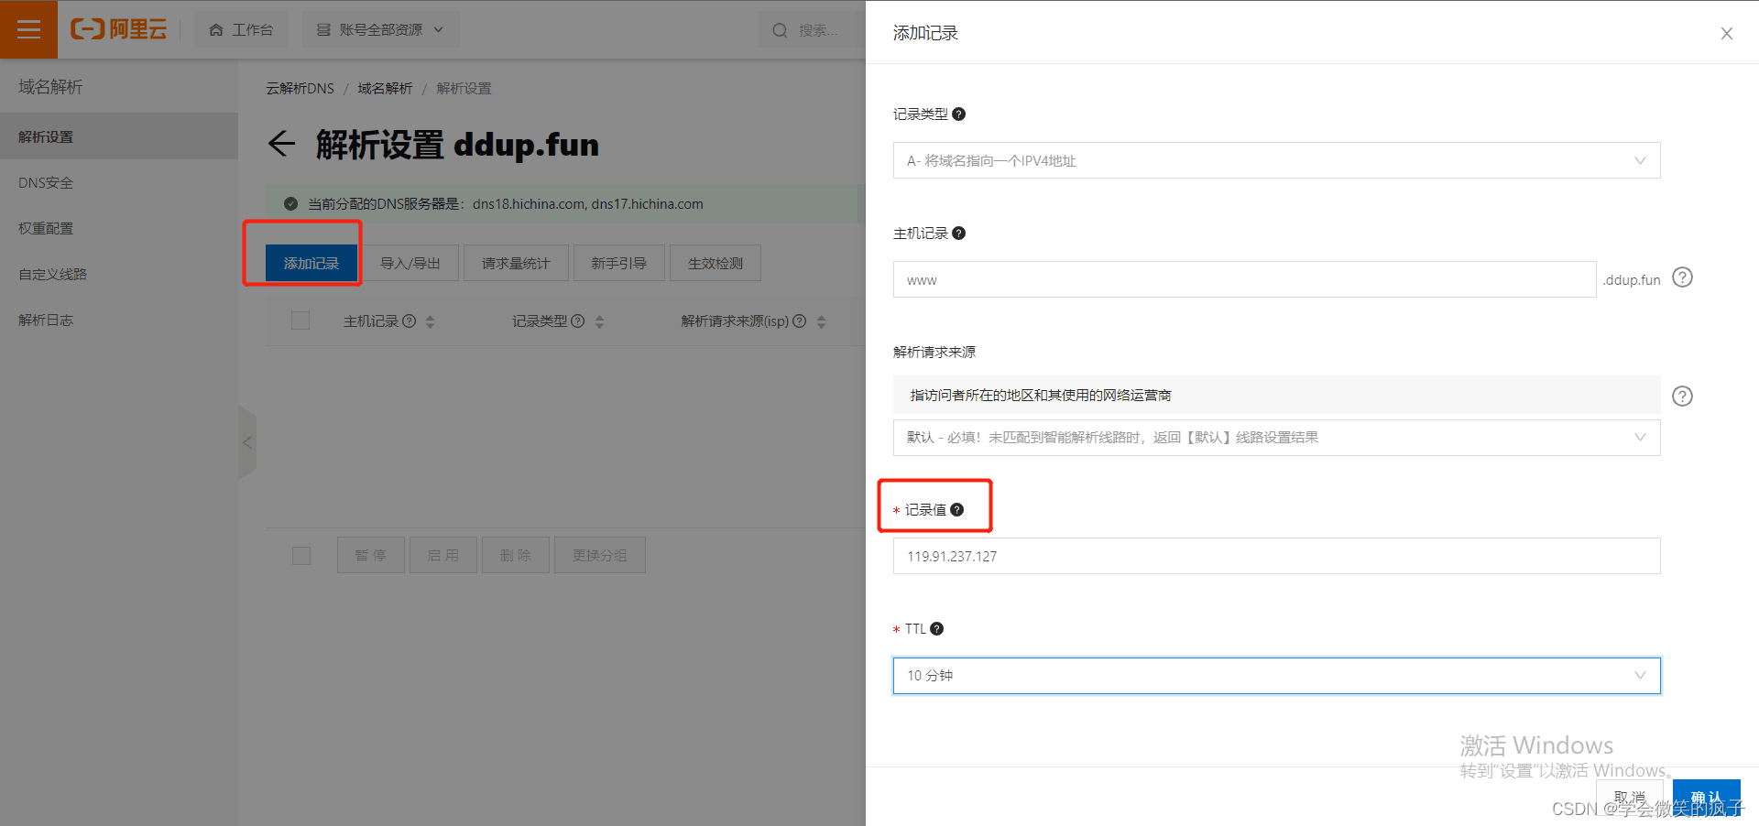Sort by 解析请求来源(isp) column
The width and height of the screenshot is (1759, 826).
821,321
